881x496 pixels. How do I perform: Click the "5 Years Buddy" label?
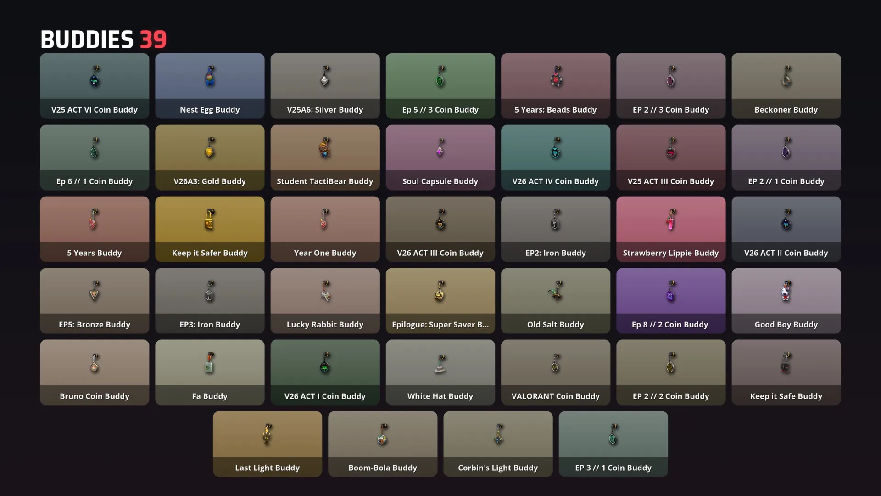tap(95, 253)
